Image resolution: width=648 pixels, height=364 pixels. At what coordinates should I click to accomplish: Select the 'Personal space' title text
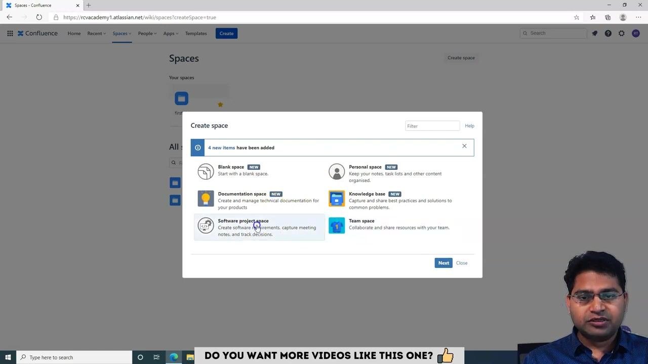(365, 167)
